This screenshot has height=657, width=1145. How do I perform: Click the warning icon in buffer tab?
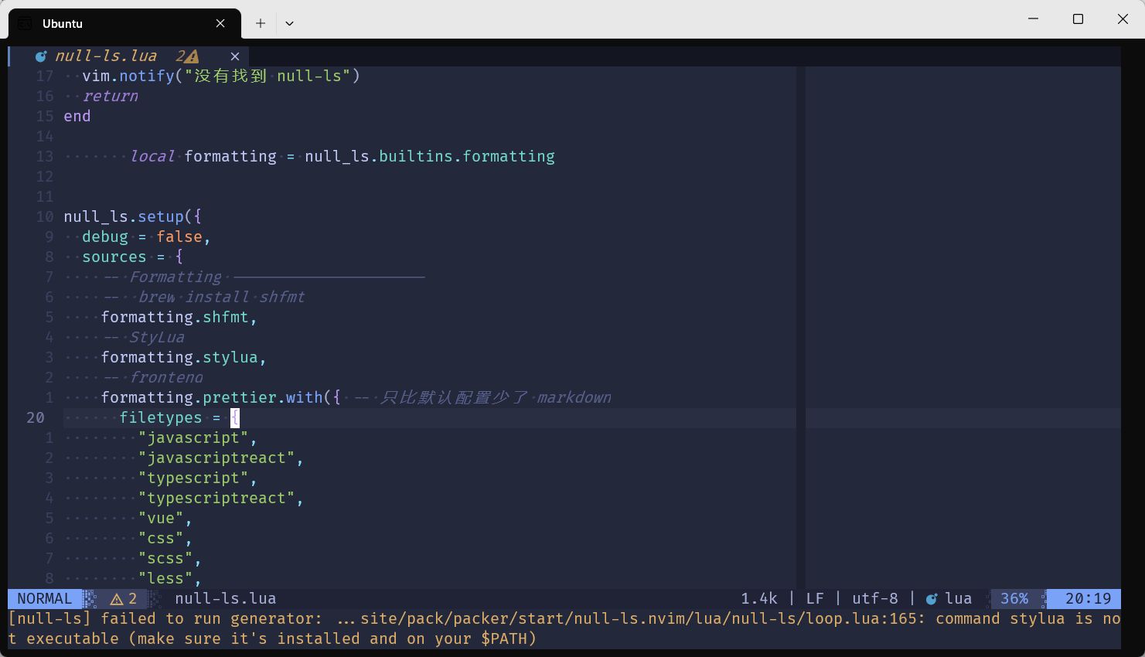pyautogui.click(x=192, y=56)
